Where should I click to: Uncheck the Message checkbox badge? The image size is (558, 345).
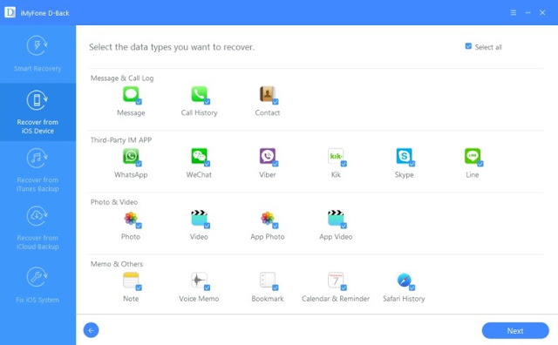point(139,102)
